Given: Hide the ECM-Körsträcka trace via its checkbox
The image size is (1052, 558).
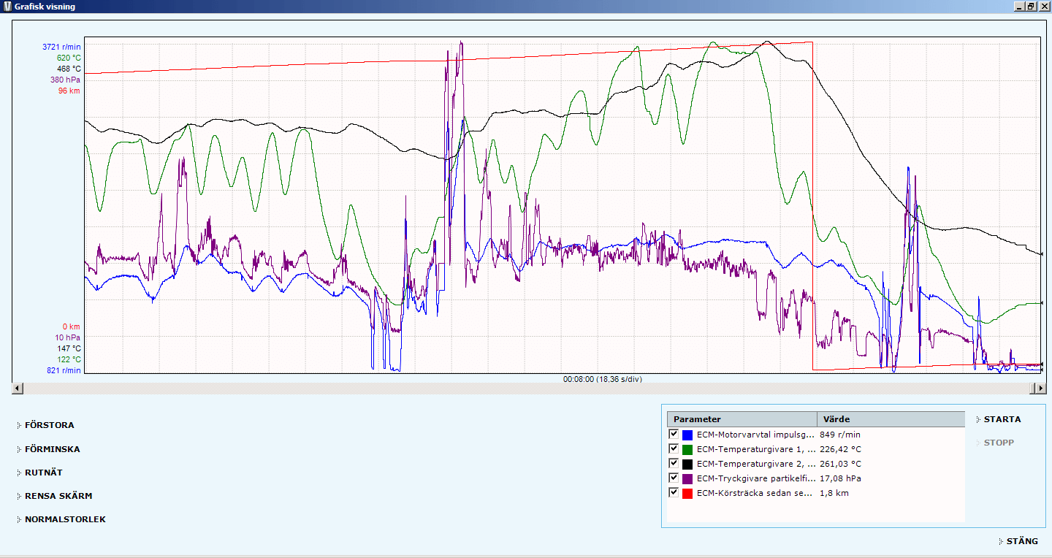Looking at the screenshot, I should click(674, 492).
